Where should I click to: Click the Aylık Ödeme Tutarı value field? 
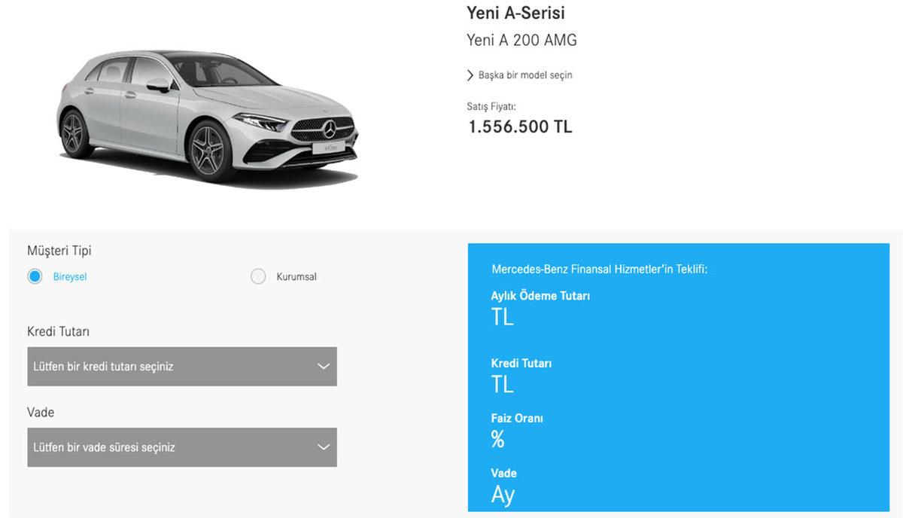(x=503, y=317)
